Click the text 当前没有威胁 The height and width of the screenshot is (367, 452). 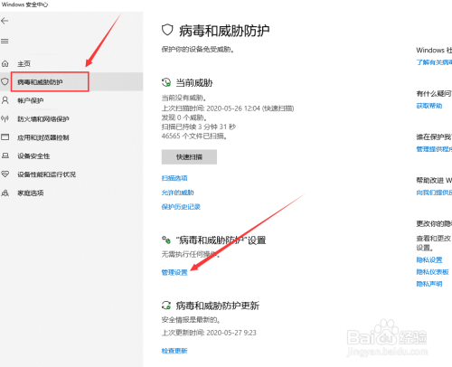tap(184, 98)
